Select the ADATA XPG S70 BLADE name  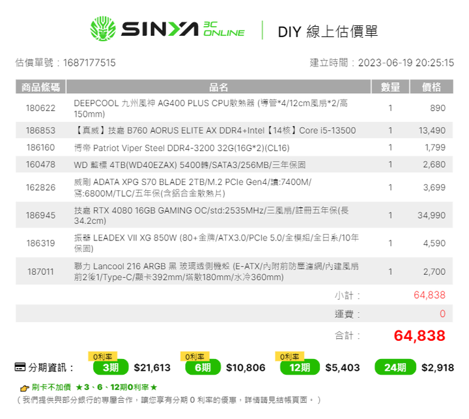click(193, 188)
